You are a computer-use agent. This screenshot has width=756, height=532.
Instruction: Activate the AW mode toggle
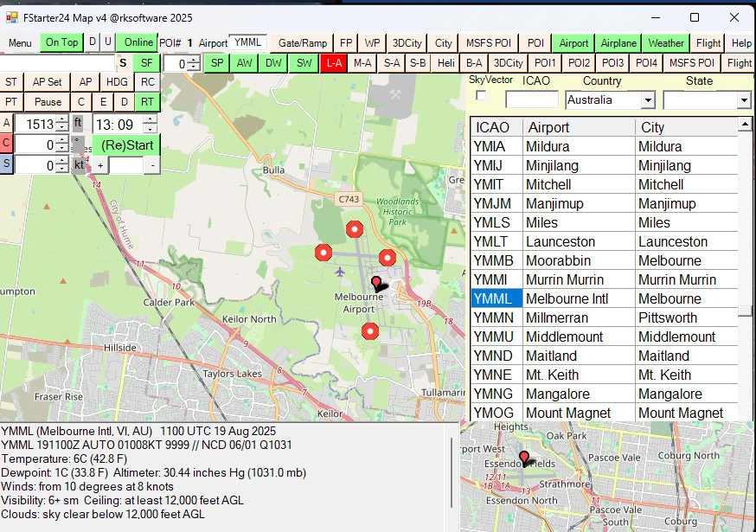click(243, 62)
